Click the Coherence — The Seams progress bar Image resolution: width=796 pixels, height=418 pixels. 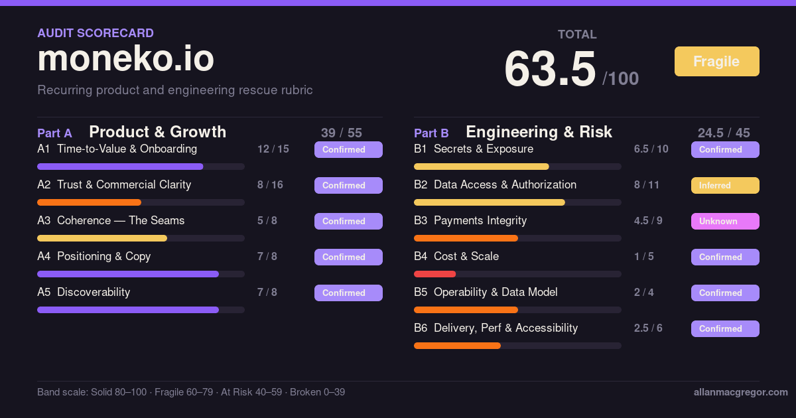(x=141, y=238)
